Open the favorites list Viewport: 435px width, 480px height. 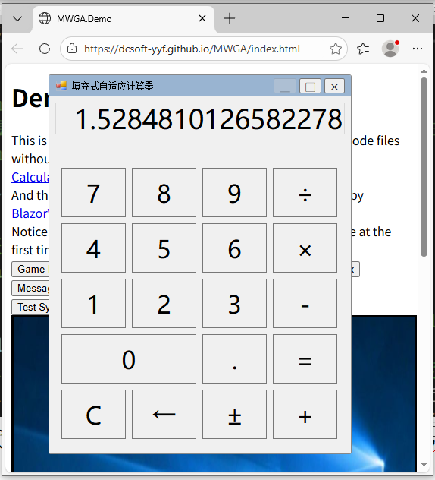pos(363,49)
